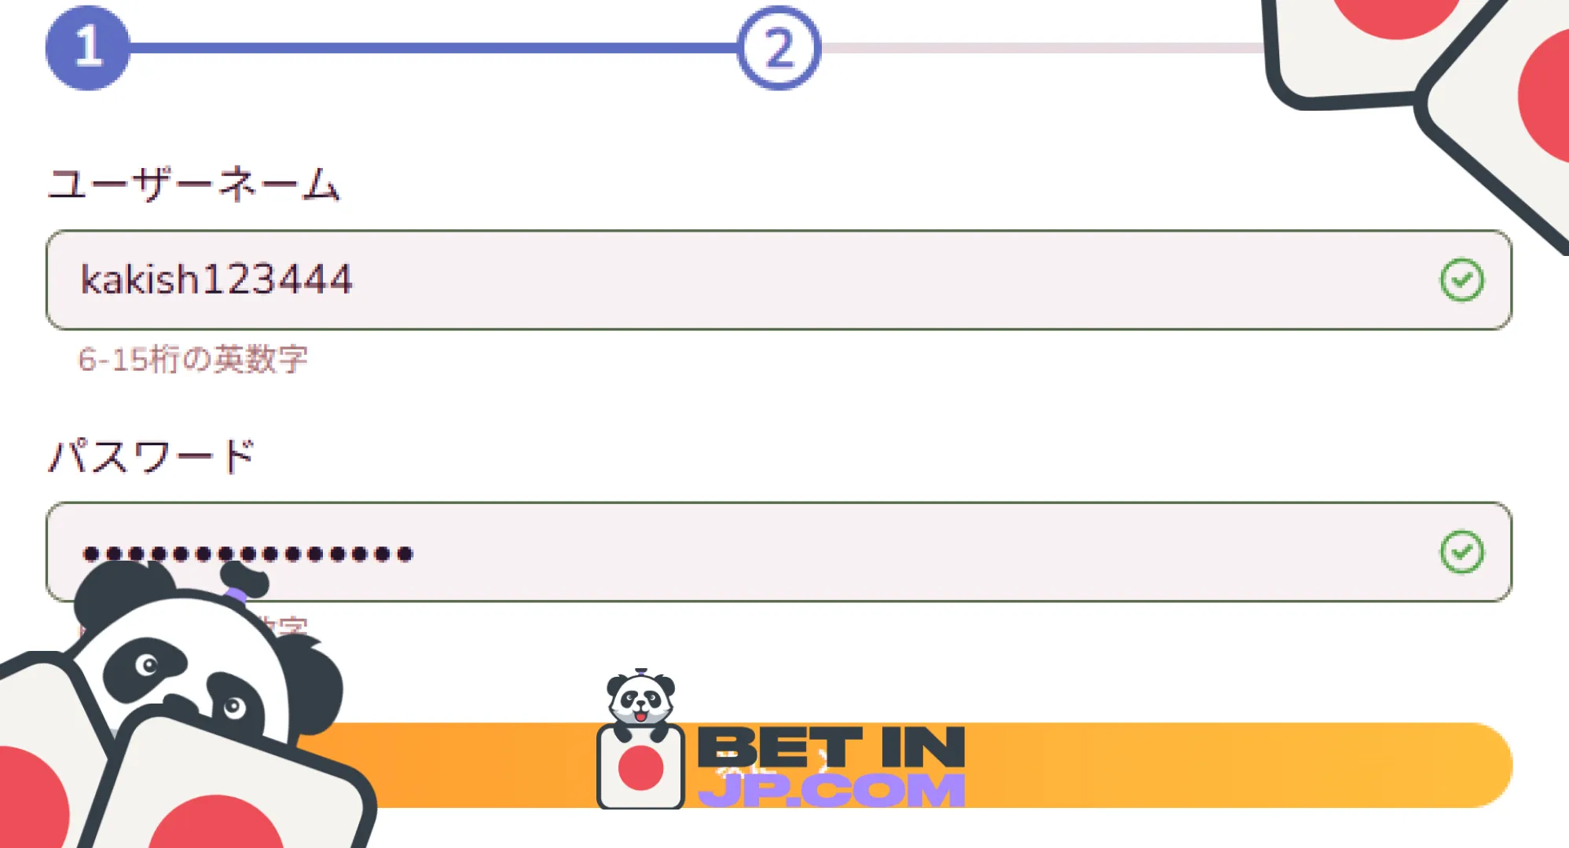Click the password input field
Image resolution: width=1569 pixels, height=848 pixels.
(x=779, y=551)
